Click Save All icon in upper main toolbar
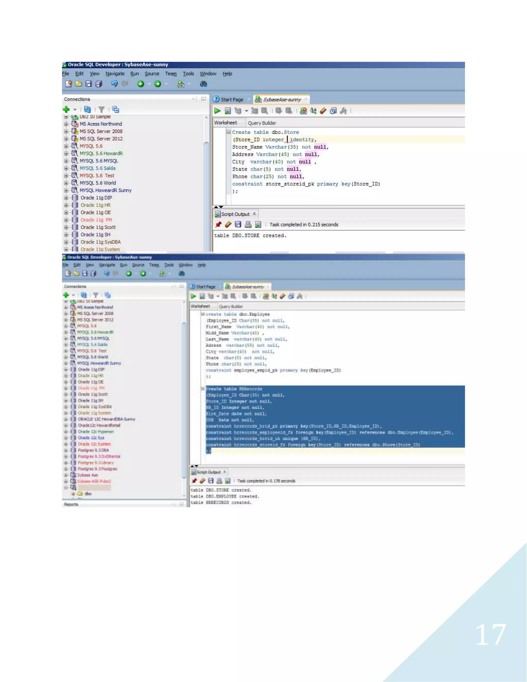527x682 pixels. coord(99,84)
